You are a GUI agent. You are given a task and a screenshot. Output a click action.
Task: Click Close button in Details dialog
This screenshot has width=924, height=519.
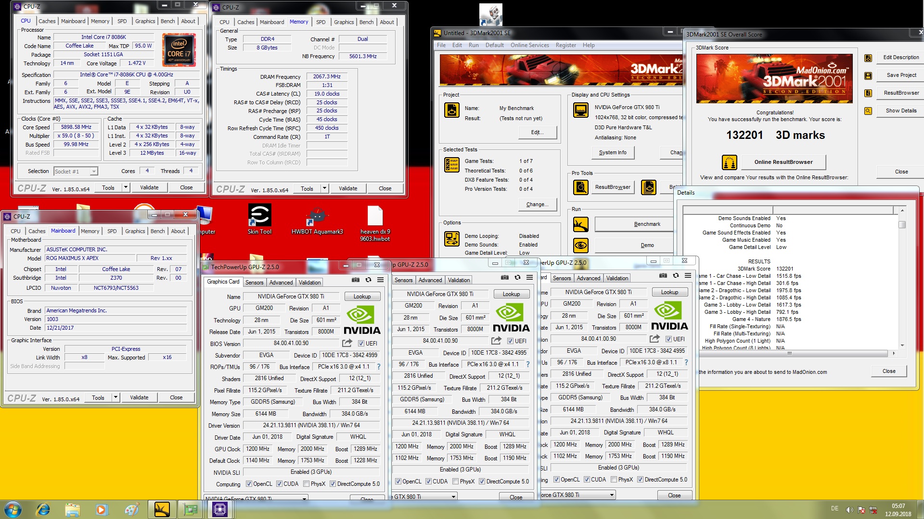(888, 371)
